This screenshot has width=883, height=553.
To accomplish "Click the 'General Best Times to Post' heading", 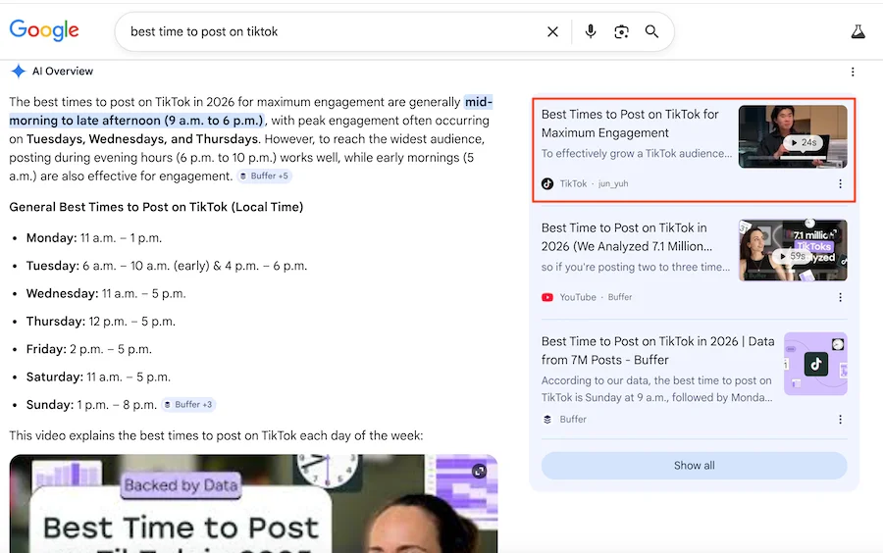I will point(156,207).
